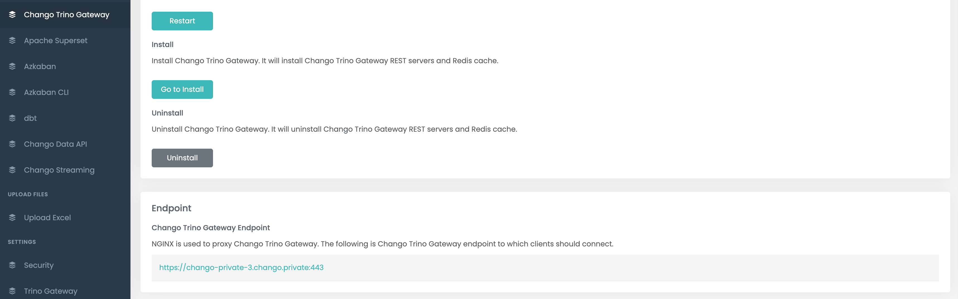Click the Security layers icon
Viewport: 958px width, 299px height.
[x=12, y=265]
